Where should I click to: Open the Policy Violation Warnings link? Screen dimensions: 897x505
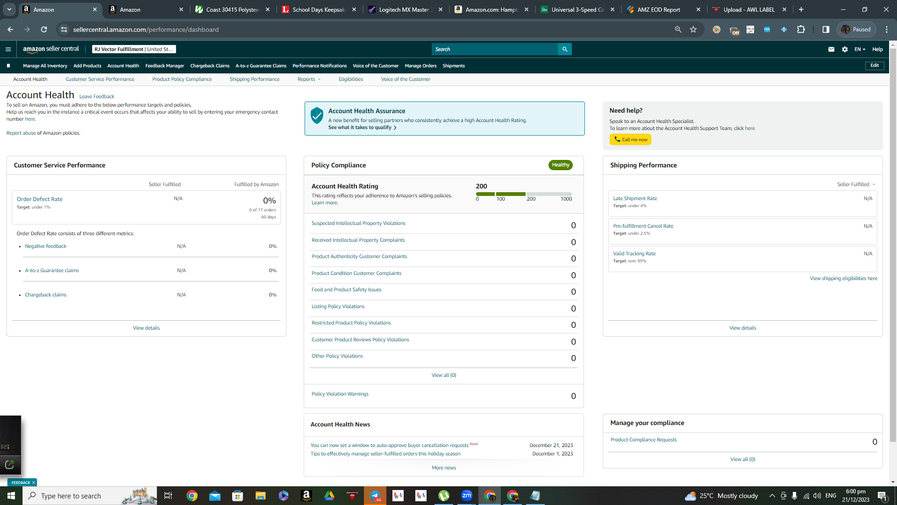point(340,394)
